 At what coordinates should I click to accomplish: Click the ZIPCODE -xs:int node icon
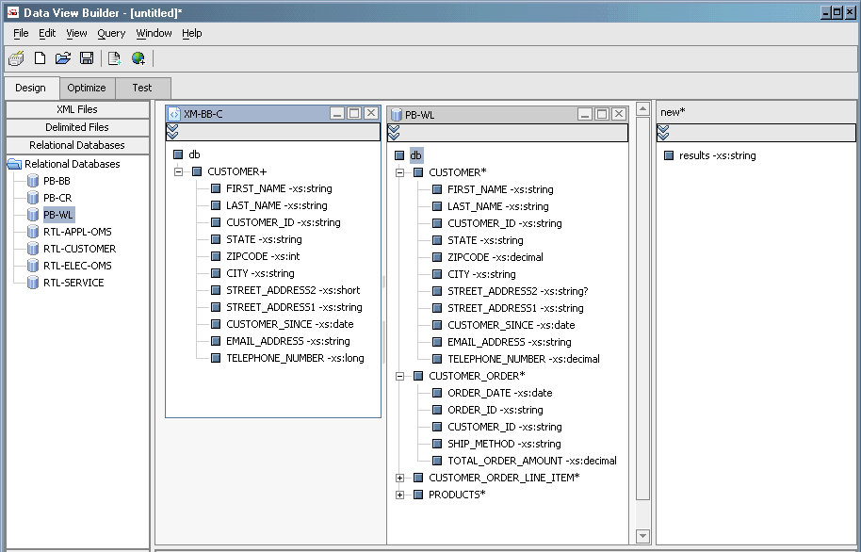click(x=216, y=256)
